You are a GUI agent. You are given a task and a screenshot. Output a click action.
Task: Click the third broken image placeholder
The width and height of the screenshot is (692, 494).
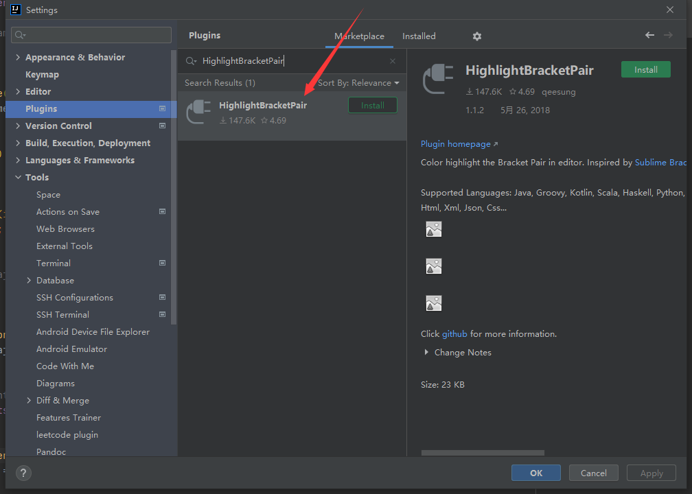tap(434, 303)
